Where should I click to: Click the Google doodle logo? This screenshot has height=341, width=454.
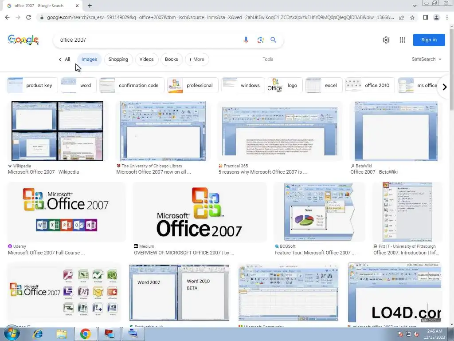(23, 40)
